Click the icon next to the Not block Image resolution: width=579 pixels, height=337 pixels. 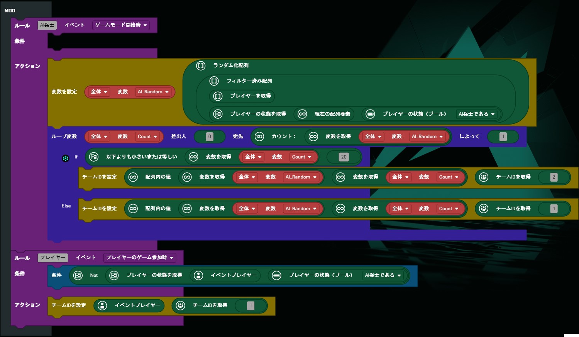(x=78, y=275)
